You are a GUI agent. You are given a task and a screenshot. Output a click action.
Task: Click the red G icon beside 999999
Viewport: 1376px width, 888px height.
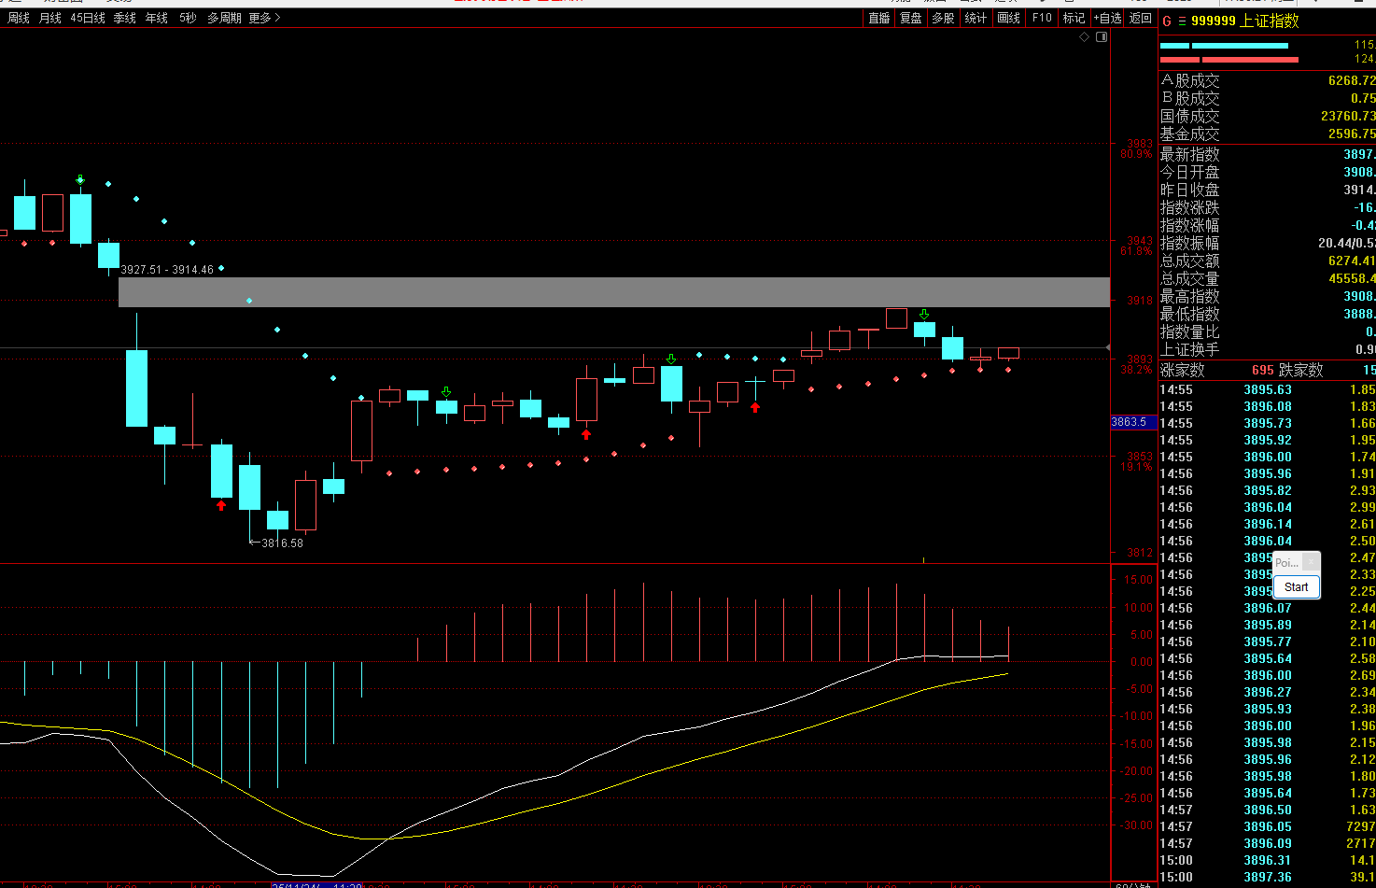[1167, 21]
